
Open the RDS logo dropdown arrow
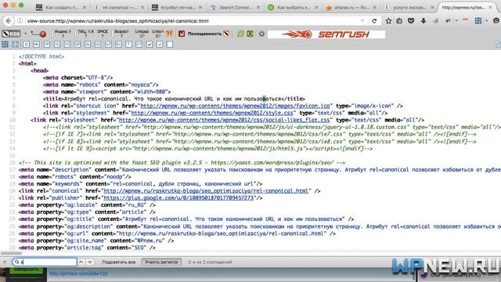point(25,34)
